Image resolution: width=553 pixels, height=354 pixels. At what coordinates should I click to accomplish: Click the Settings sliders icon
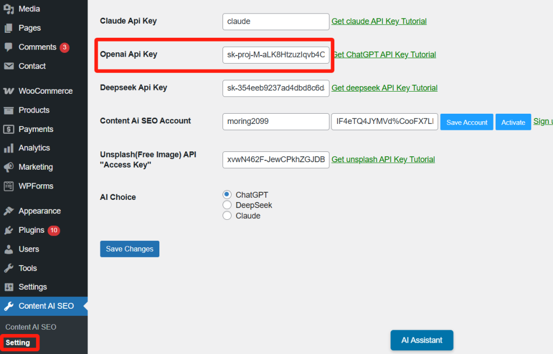pyautogui.click(x=9, y=287)
